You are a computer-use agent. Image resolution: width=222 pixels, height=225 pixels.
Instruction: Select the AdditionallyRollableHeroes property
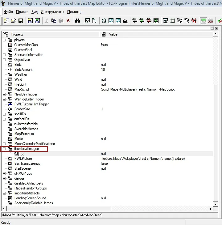pyautogui.click(x=34, y=203)
